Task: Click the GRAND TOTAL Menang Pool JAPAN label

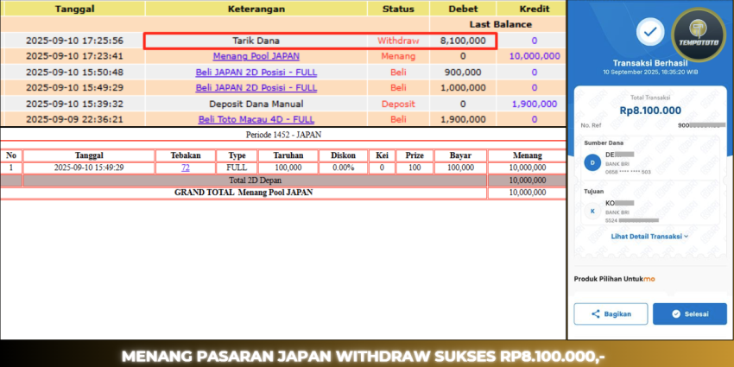Action: pos(244,193)
